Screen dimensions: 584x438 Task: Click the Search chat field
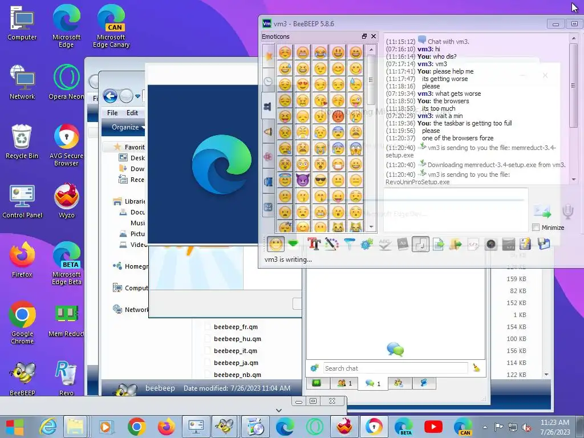point(396,368)
